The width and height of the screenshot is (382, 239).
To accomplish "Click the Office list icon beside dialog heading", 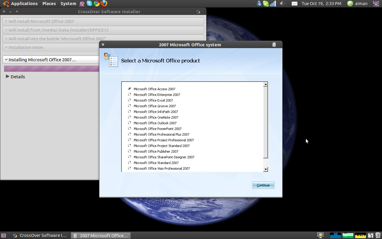I will pos(111,60).
